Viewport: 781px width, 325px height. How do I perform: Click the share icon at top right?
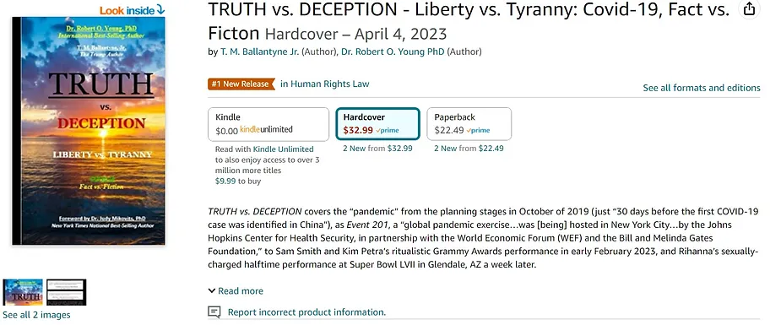coord(749,9)
